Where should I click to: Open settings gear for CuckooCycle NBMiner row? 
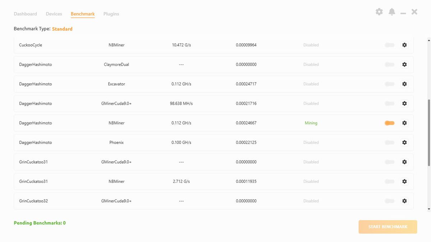(x=404, y=45)
